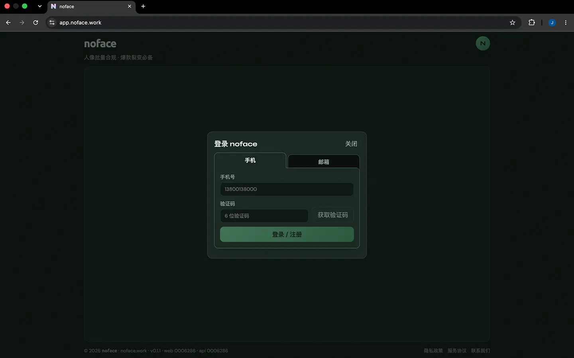Dismiss the login dialog via 关闭
This screenshot has height=358, width=574.
(x=351, y=144)
